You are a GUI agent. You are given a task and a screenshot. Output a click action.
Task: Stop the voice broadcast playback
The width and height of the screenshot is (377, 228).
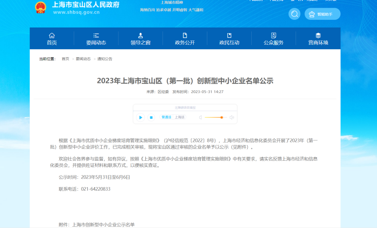pos(151,117)
